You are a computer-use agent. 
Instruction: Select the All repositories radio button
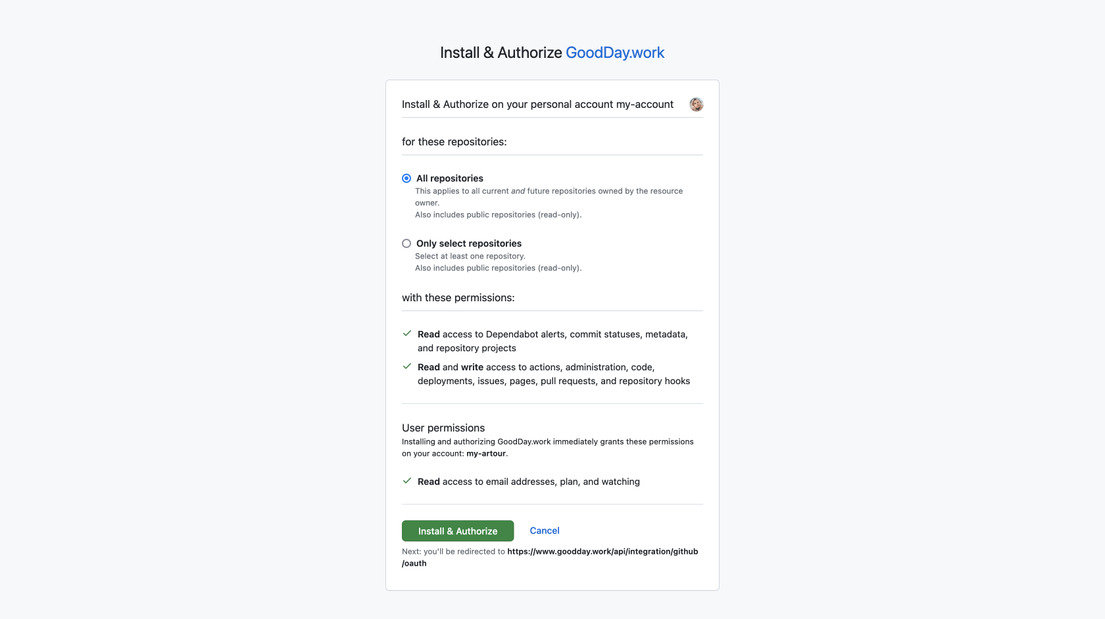[x=406, y=178]
